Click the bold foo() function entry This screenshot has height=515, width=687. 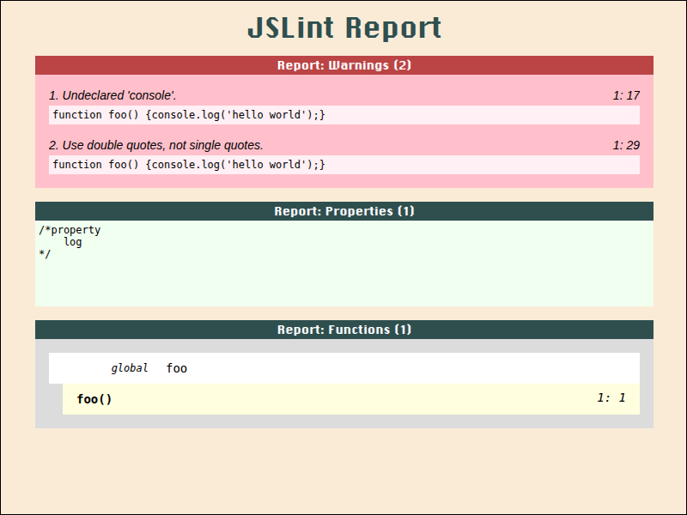pos(94,399)
